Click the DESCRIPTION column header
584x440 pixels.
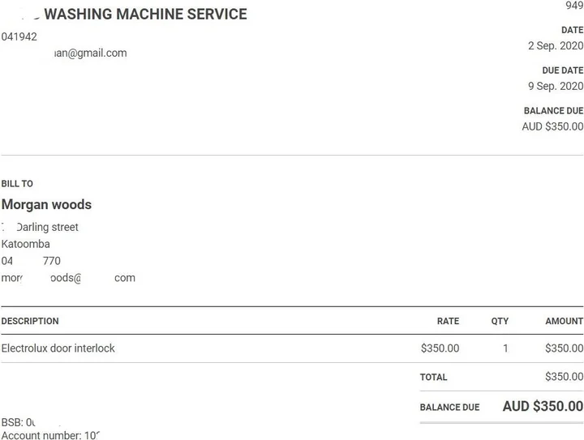pyautogui.click(x=30, y=321)
